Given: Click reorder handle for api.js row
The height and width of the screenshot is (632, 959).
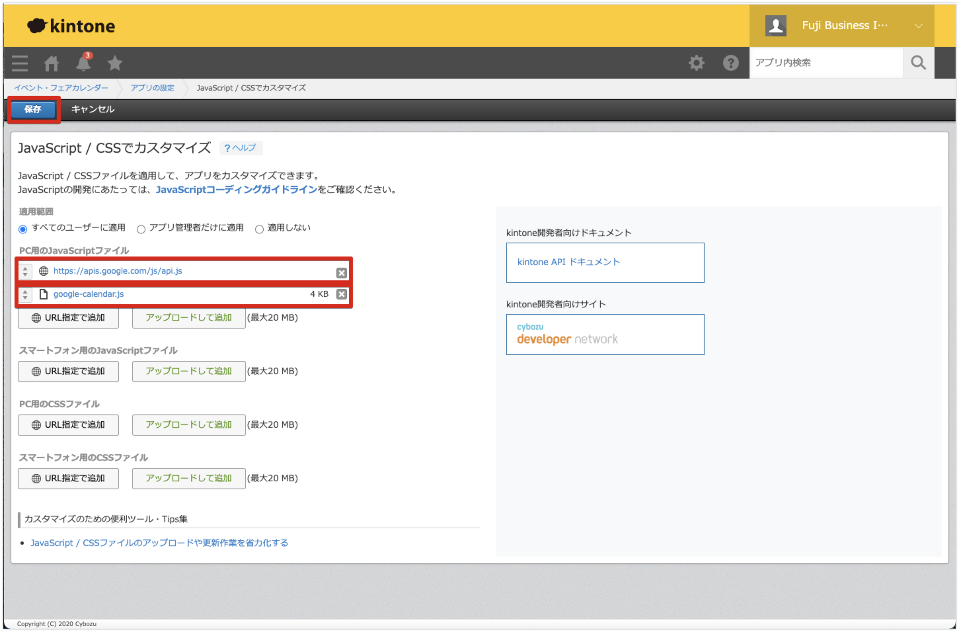Looking at the screenshot, I should (x=25, y=272).
